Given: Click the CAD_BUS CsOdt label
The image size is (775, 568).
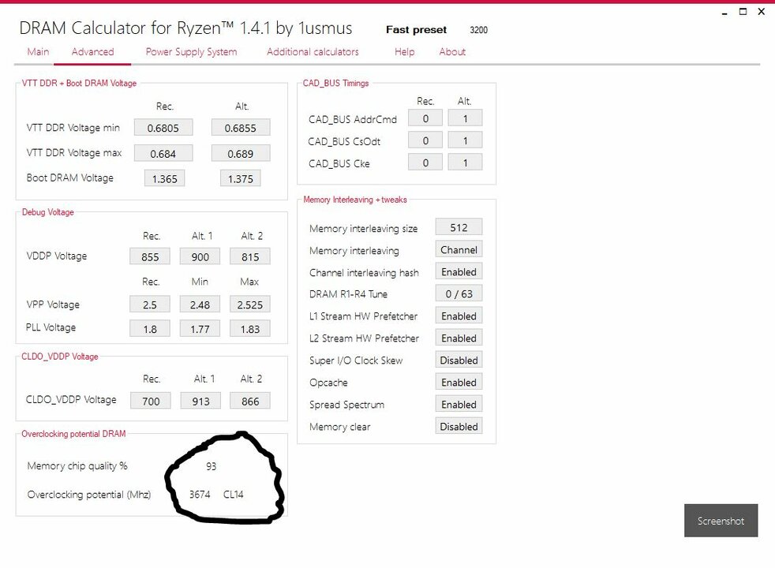Looking at the screenshot, I should [344, 142].
